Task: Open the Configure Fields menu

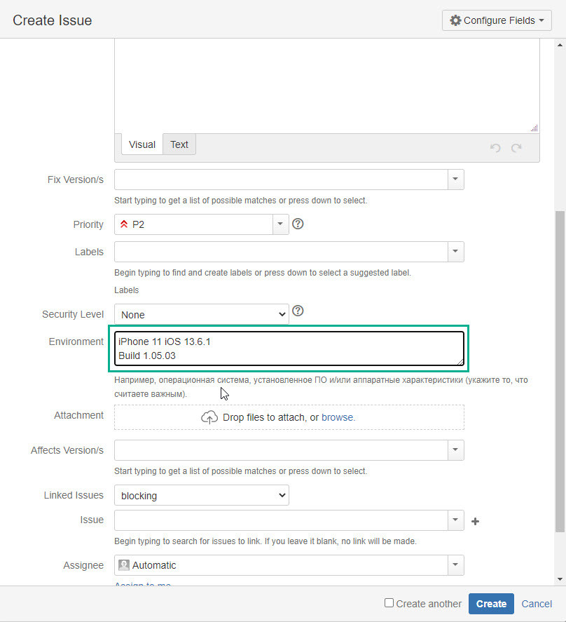Action: pyautogui.click(x=497, y=20)
